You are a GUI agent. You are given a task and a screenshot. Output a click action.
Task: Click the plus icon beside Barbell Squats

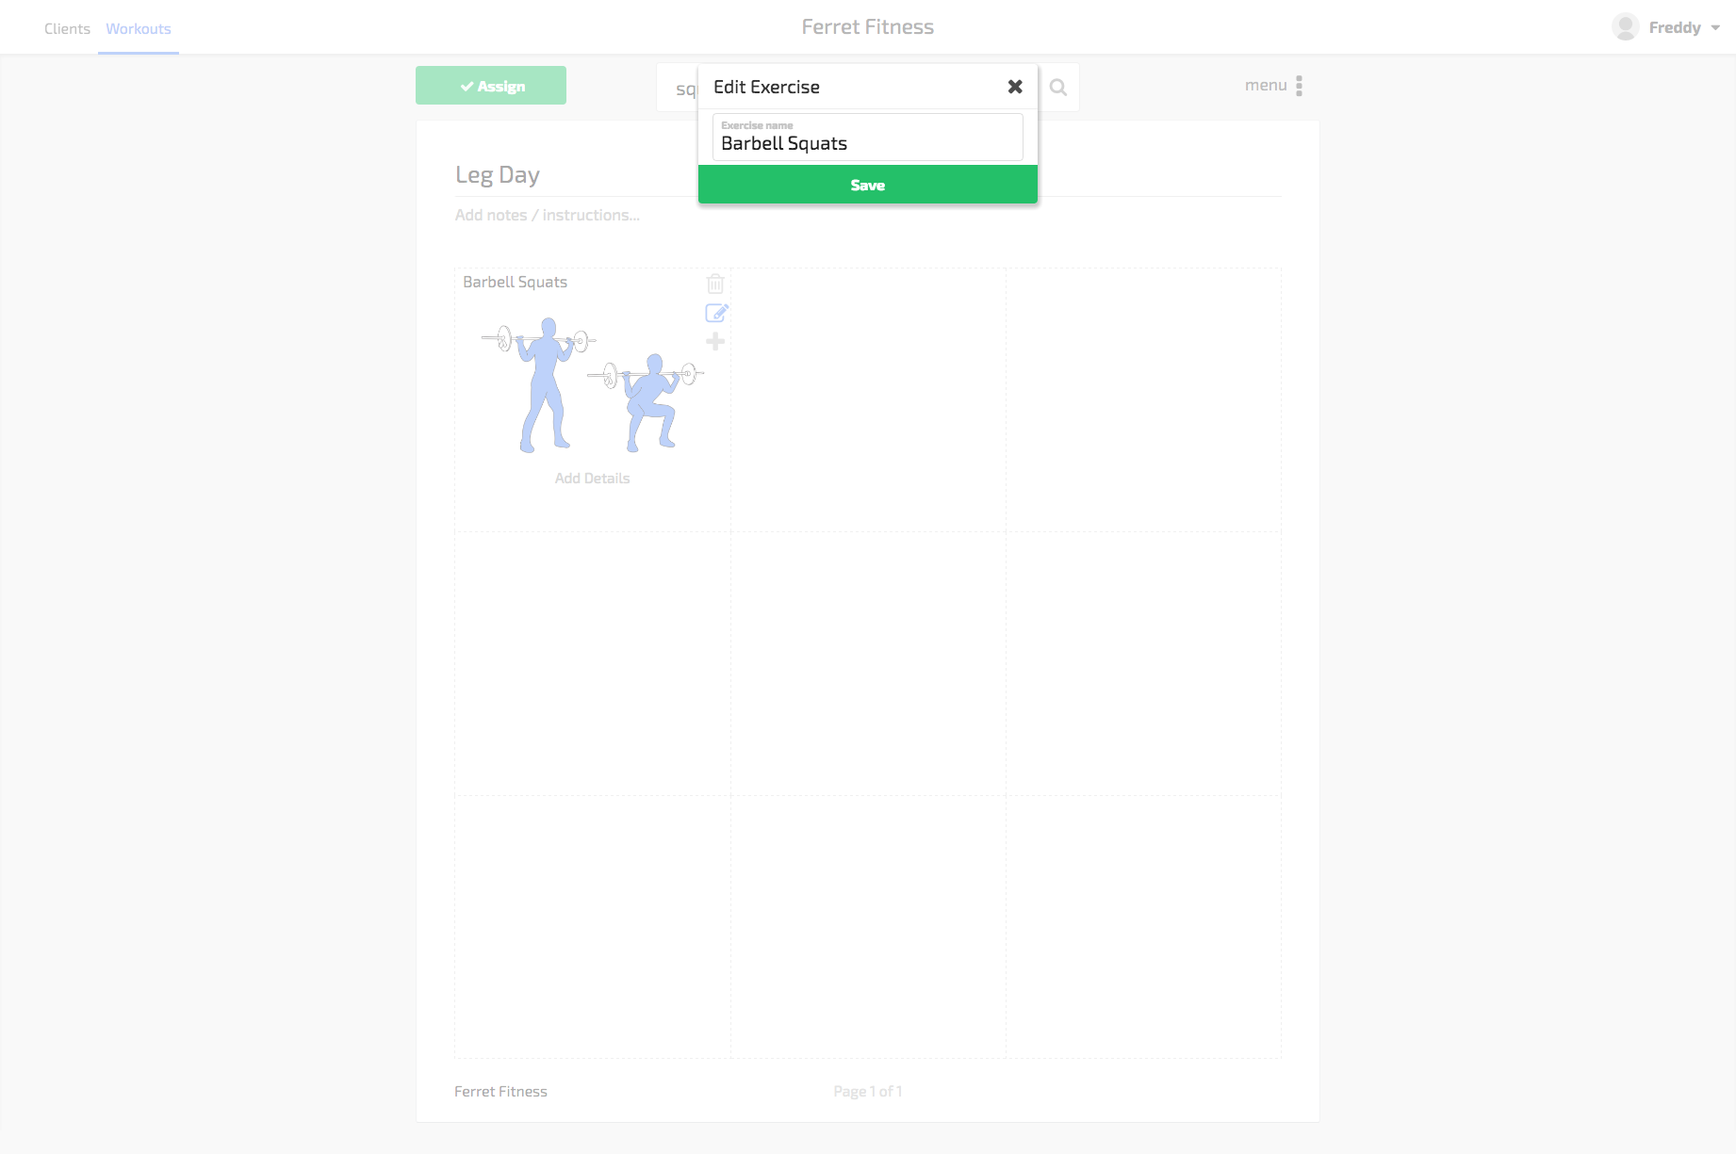[x=715, y=341]
